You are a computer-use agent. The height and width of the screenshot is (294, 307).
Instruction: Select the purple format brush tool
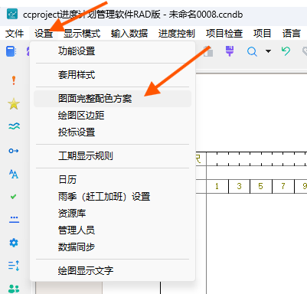point(230,51)
